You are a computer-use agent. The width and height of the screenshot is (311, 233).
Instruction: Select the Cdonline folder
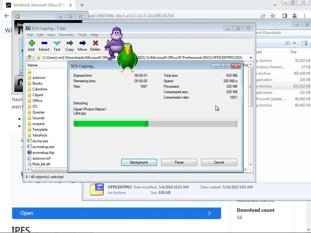(40, 89)
